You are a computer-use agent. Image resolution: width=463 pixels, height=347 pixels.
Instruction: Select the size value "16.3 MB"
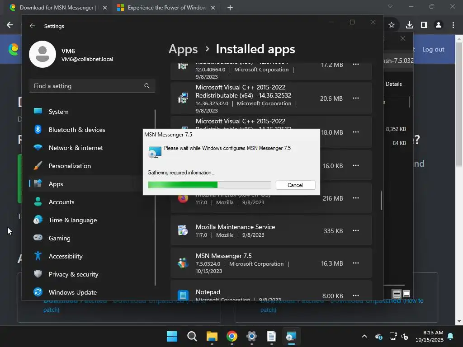pyautogui.click(x=332, y=263)
